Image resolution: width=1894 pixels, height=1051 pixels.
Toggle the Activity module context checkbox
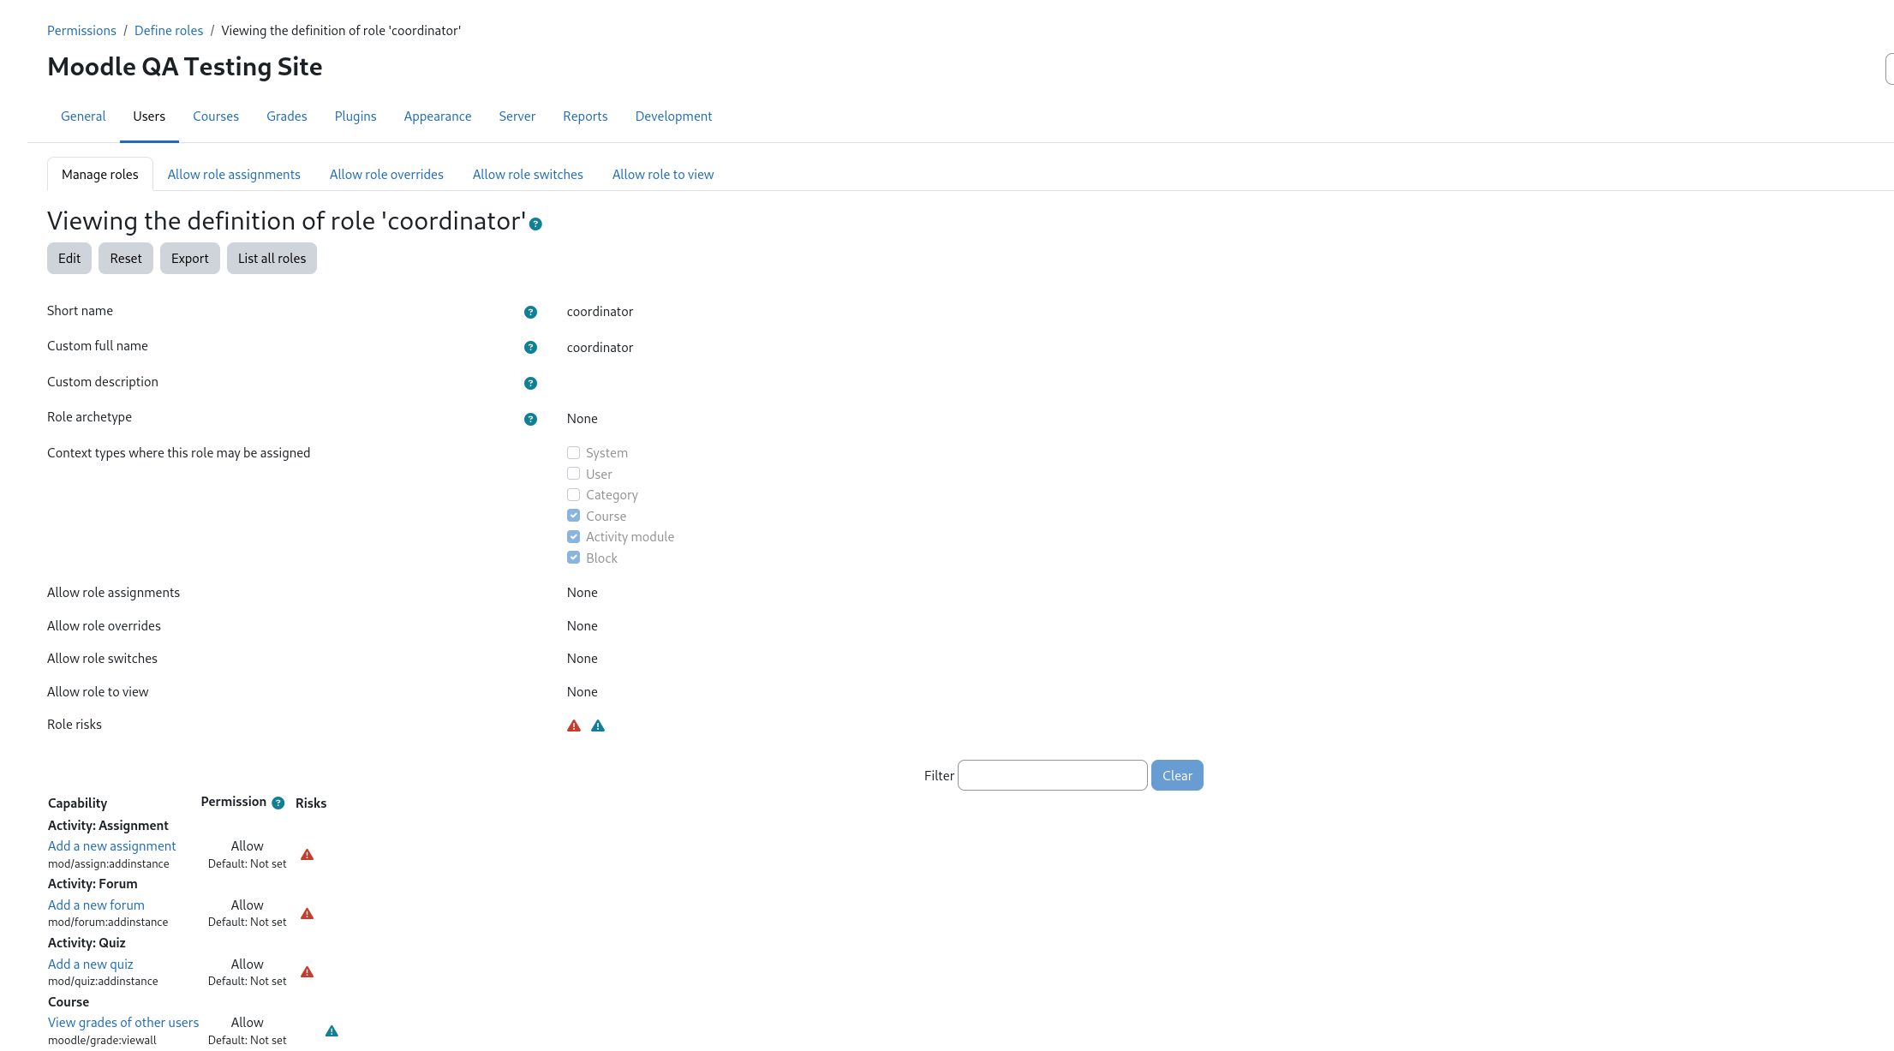[x=573, y=536]
